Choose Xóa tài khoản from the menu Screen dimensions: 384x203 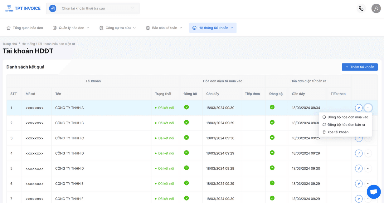tap(345, 132)
